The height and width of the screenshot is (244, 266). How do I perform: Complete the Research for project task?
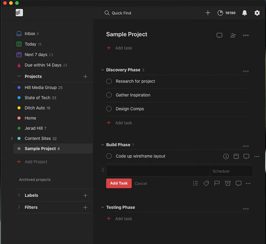click(x=109, y=81)
